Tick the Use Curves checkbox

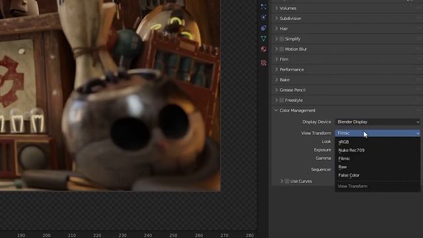point(287,181)
